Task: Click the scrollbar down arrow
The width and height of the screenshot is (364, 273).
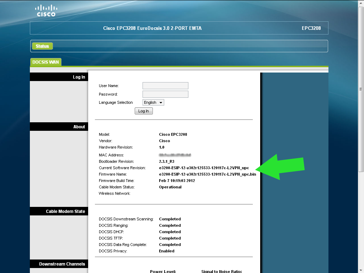Action: click(361, 271)
